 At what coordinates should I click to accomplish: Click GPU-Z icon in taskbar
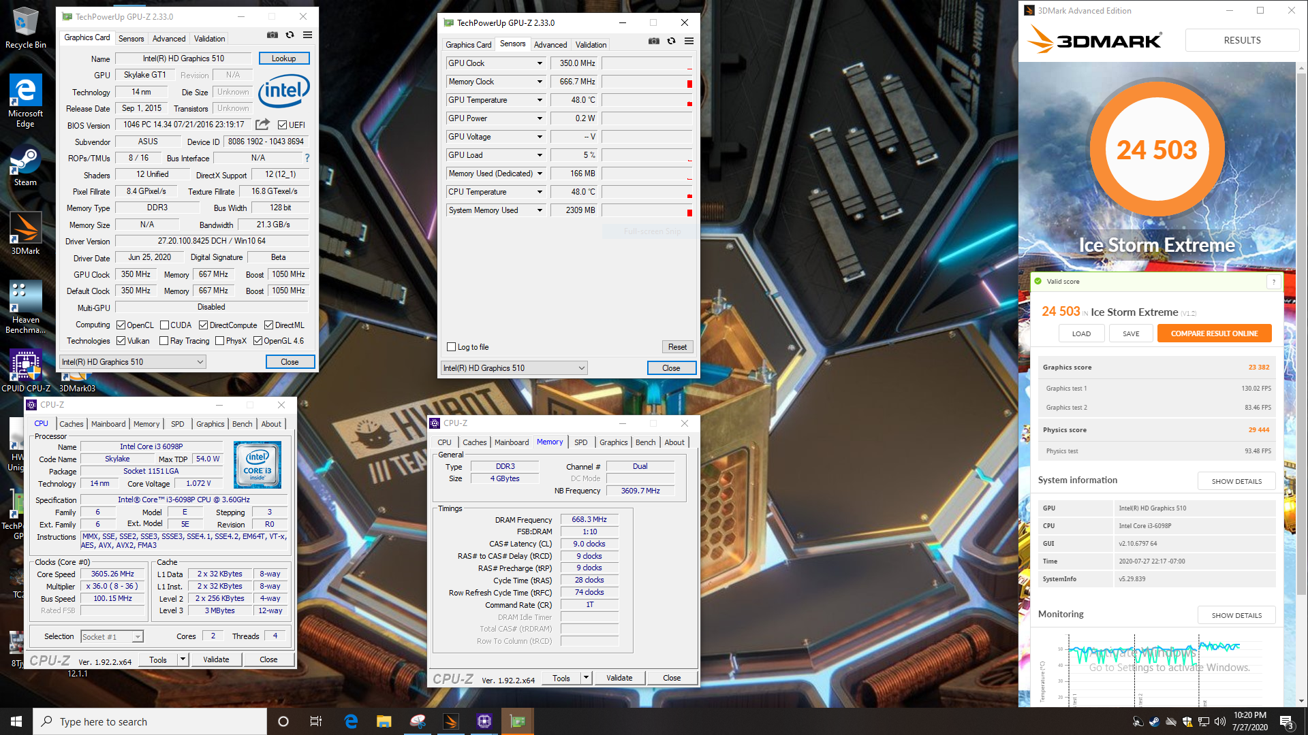click(x=518, y=721)
